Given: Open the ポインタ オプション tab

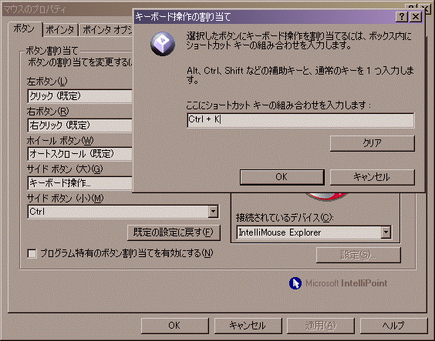Looking at the screenshot, I should coord(106,30).
